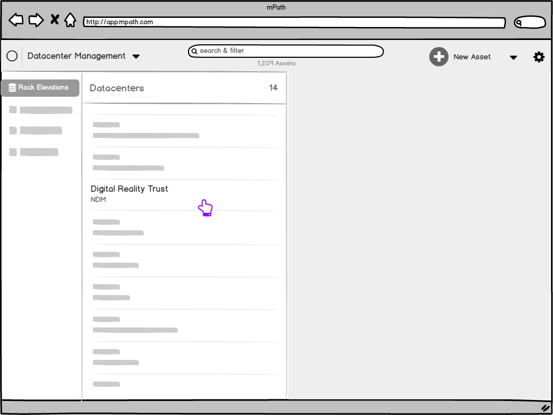Screen dimensions: 553x415
Task: Click the browser forward arrow
Action: point(36,19)
